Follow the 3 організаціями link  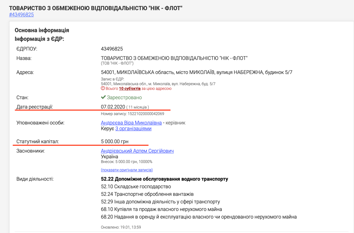point(133,129)
